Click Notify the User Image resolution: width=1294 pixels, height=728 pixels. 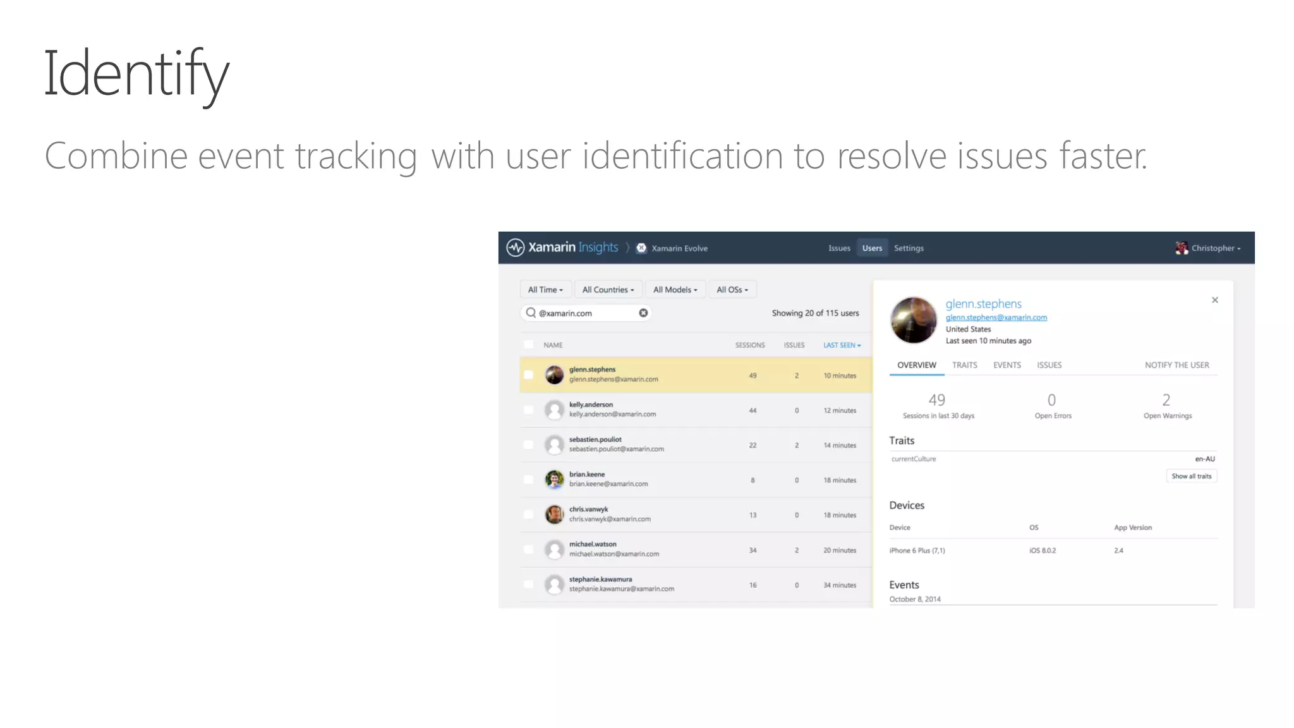coord(1177,365)
